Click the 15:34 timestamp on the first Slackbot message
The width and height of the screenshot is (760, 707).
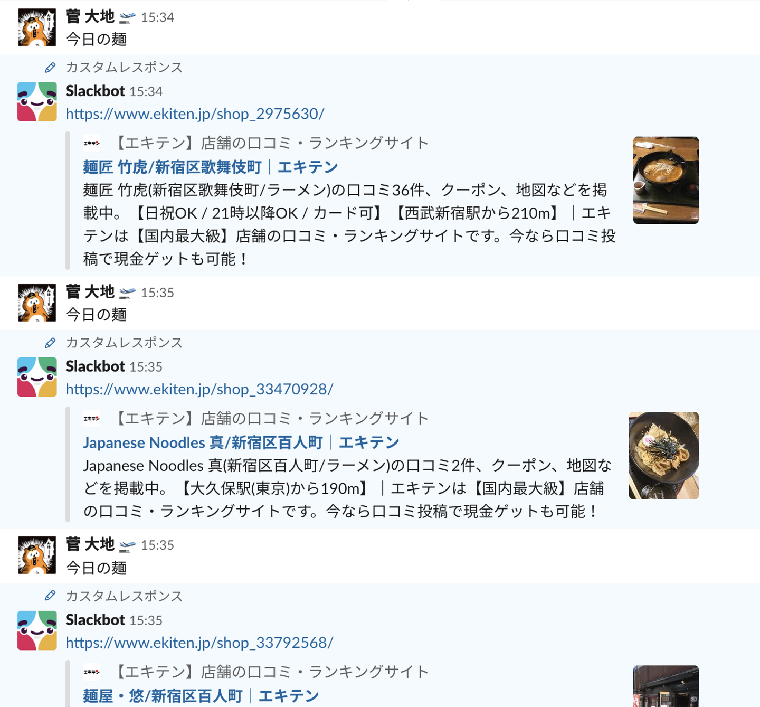(146, 92)
